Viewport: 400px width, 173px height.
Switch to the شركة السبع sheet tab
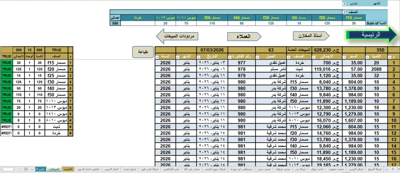tap(374, 169)
